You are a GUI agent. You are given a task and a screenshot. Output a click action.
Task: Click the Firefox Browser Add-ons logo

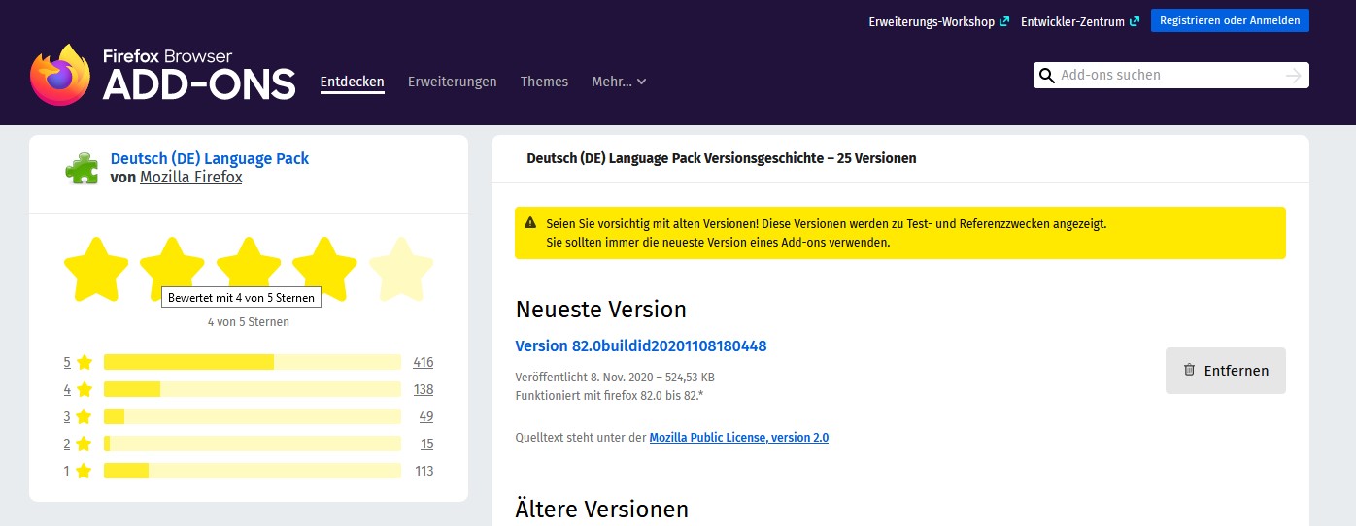162,75
